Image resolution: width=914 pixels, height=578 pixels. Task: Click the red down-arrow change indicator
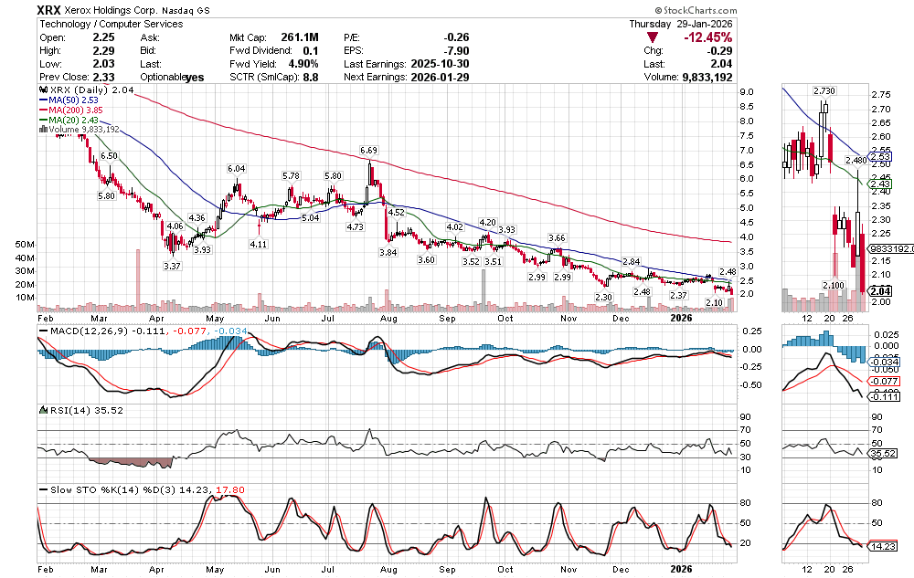652,37
